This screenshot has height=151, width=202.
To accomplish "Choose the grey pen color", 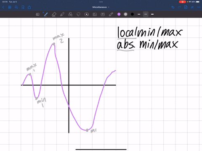I will [x=125, y=14].
